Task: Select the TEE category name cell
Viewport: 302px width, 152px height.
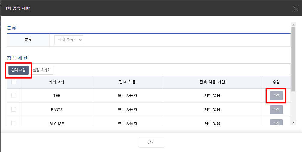Action: tap(56, 96)
